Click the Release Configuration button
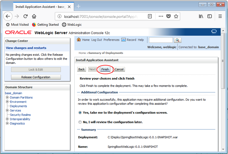Screen dimensions: 228x154 click(x=36, y=77)
